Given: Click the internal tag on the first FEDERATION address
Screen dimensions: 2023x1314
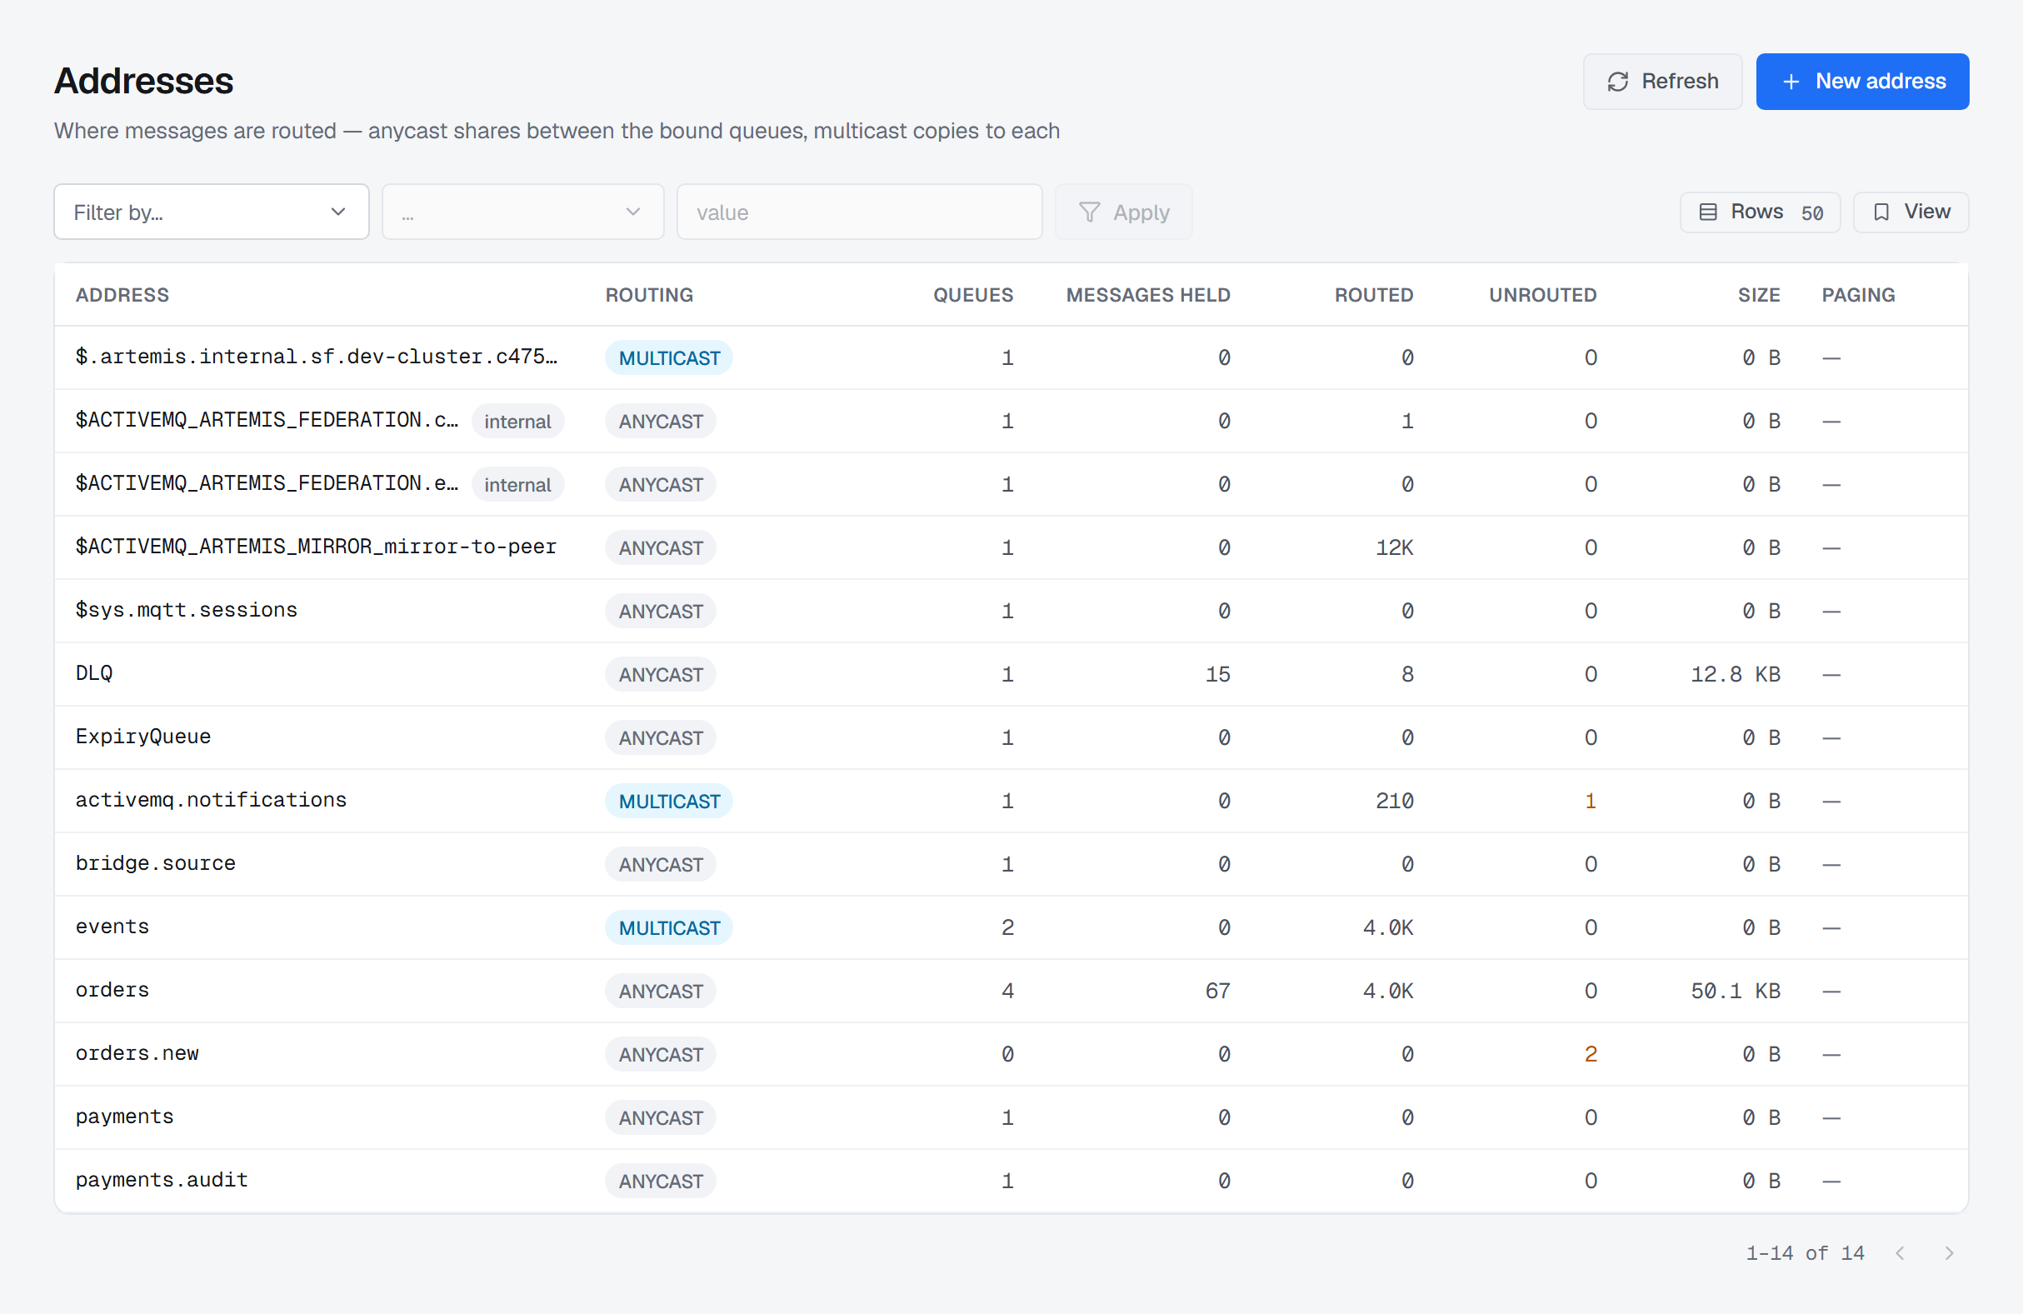Looking at the screenshot, I should [x=517, y=422].
